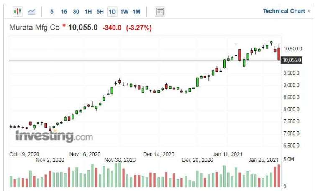Choose the 5H timeframe

(100, 12)
